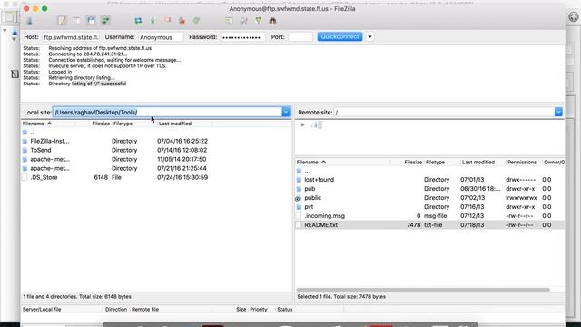Sort remote files by Permissions column
581x327 pixels.
pos(522,162)
